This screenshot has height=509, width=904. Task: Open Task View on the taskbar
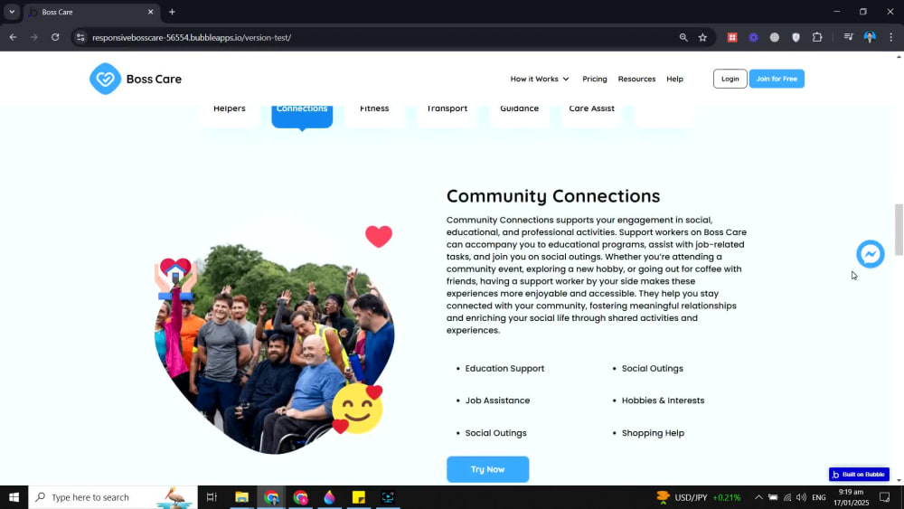212,497
